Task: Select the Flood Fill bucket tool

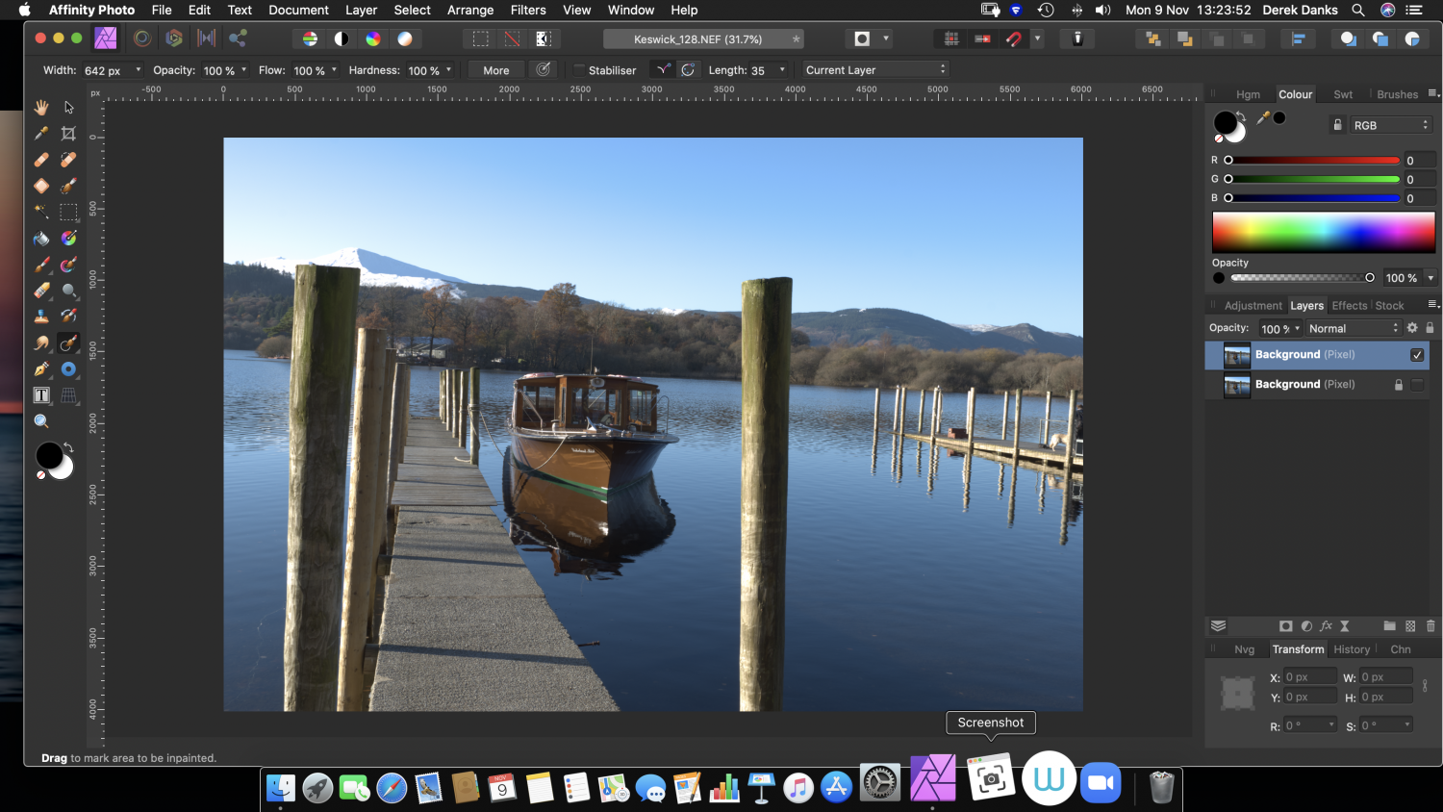Action: [x=41, y=239]
